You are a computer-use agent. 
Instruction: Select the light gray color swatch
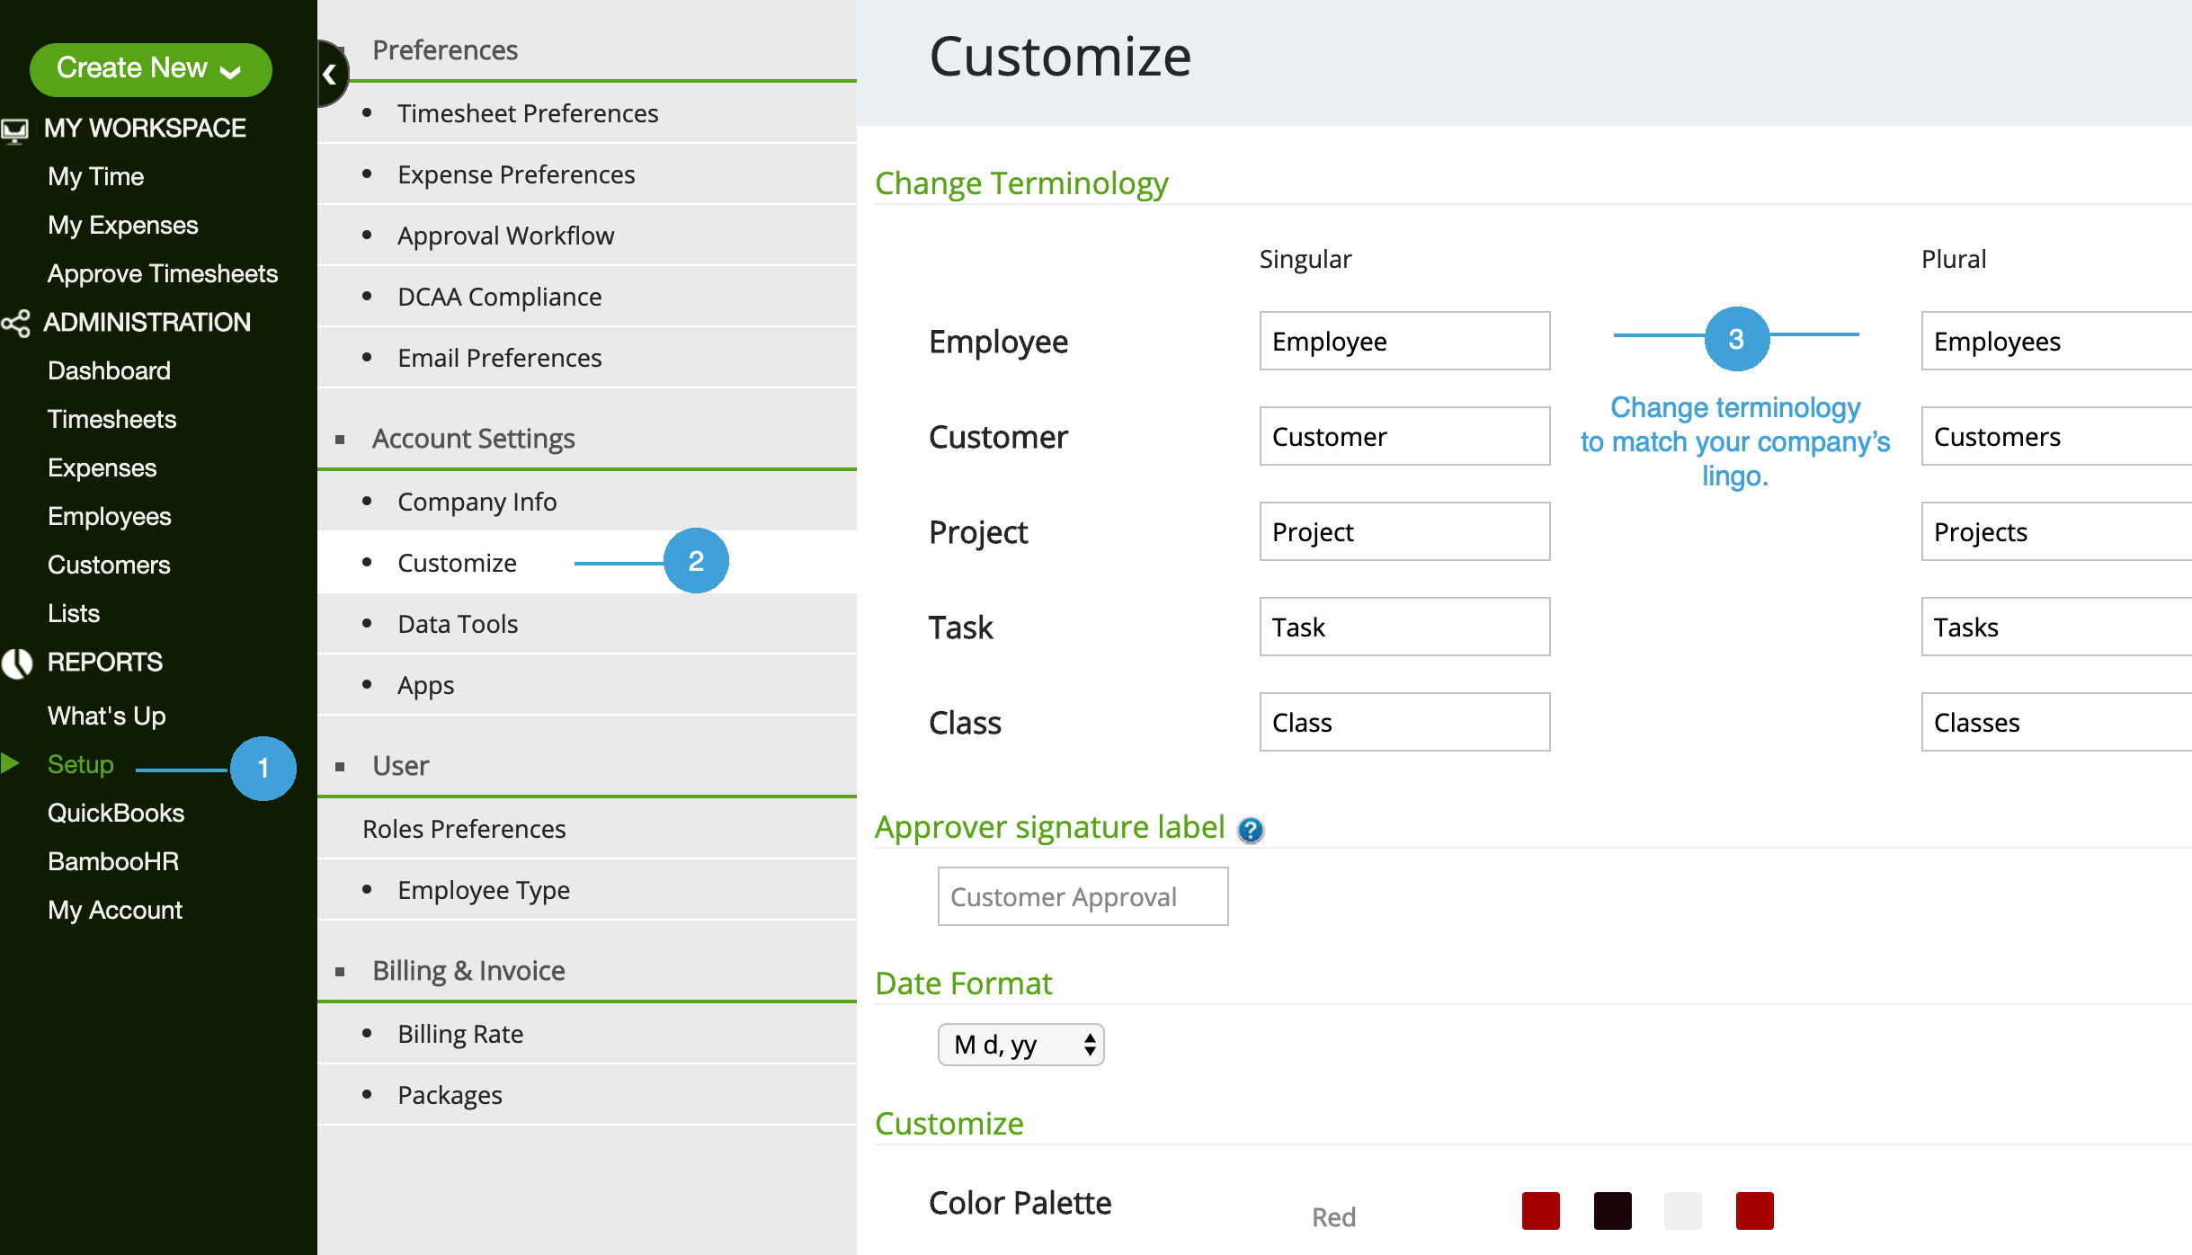point(1682,1210)
